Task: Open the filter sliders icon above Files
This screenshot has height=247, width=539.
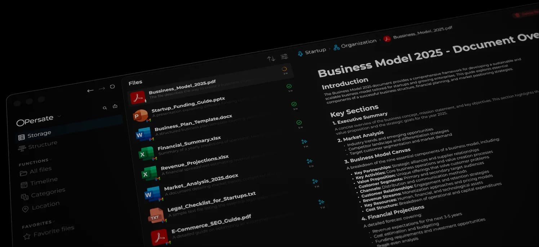Action: click(x=284, y=56)
